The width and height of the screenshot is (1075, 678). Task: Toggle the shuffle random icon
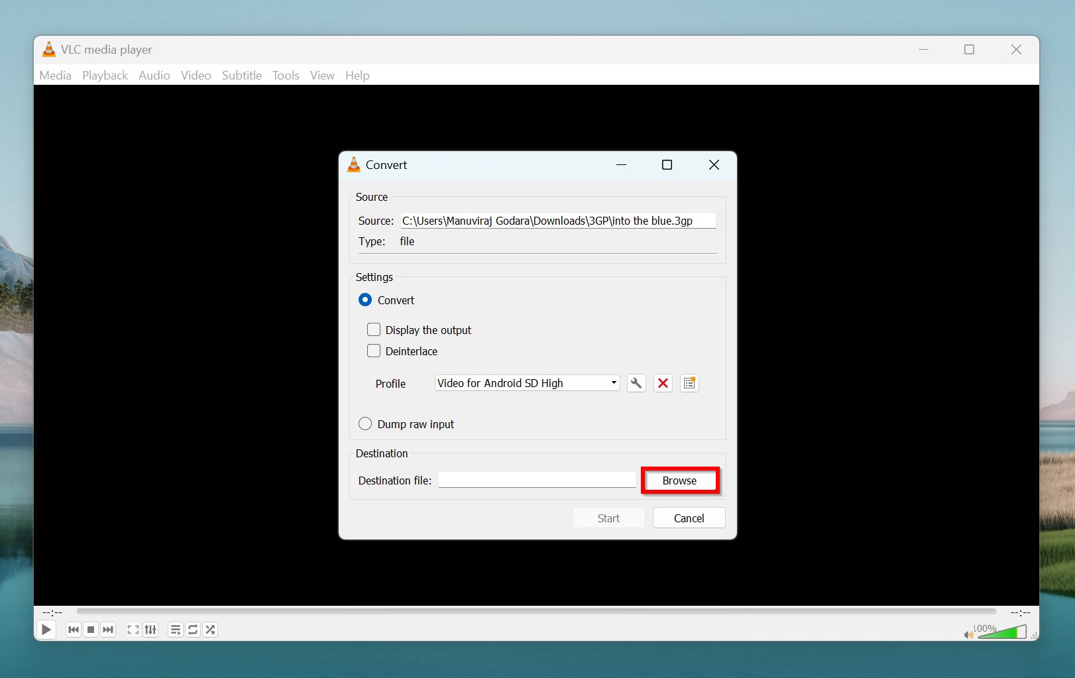tap(210, 630)
